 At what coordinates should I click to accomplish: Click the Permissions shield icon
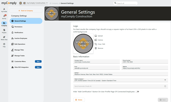click(x=13, y=27)
